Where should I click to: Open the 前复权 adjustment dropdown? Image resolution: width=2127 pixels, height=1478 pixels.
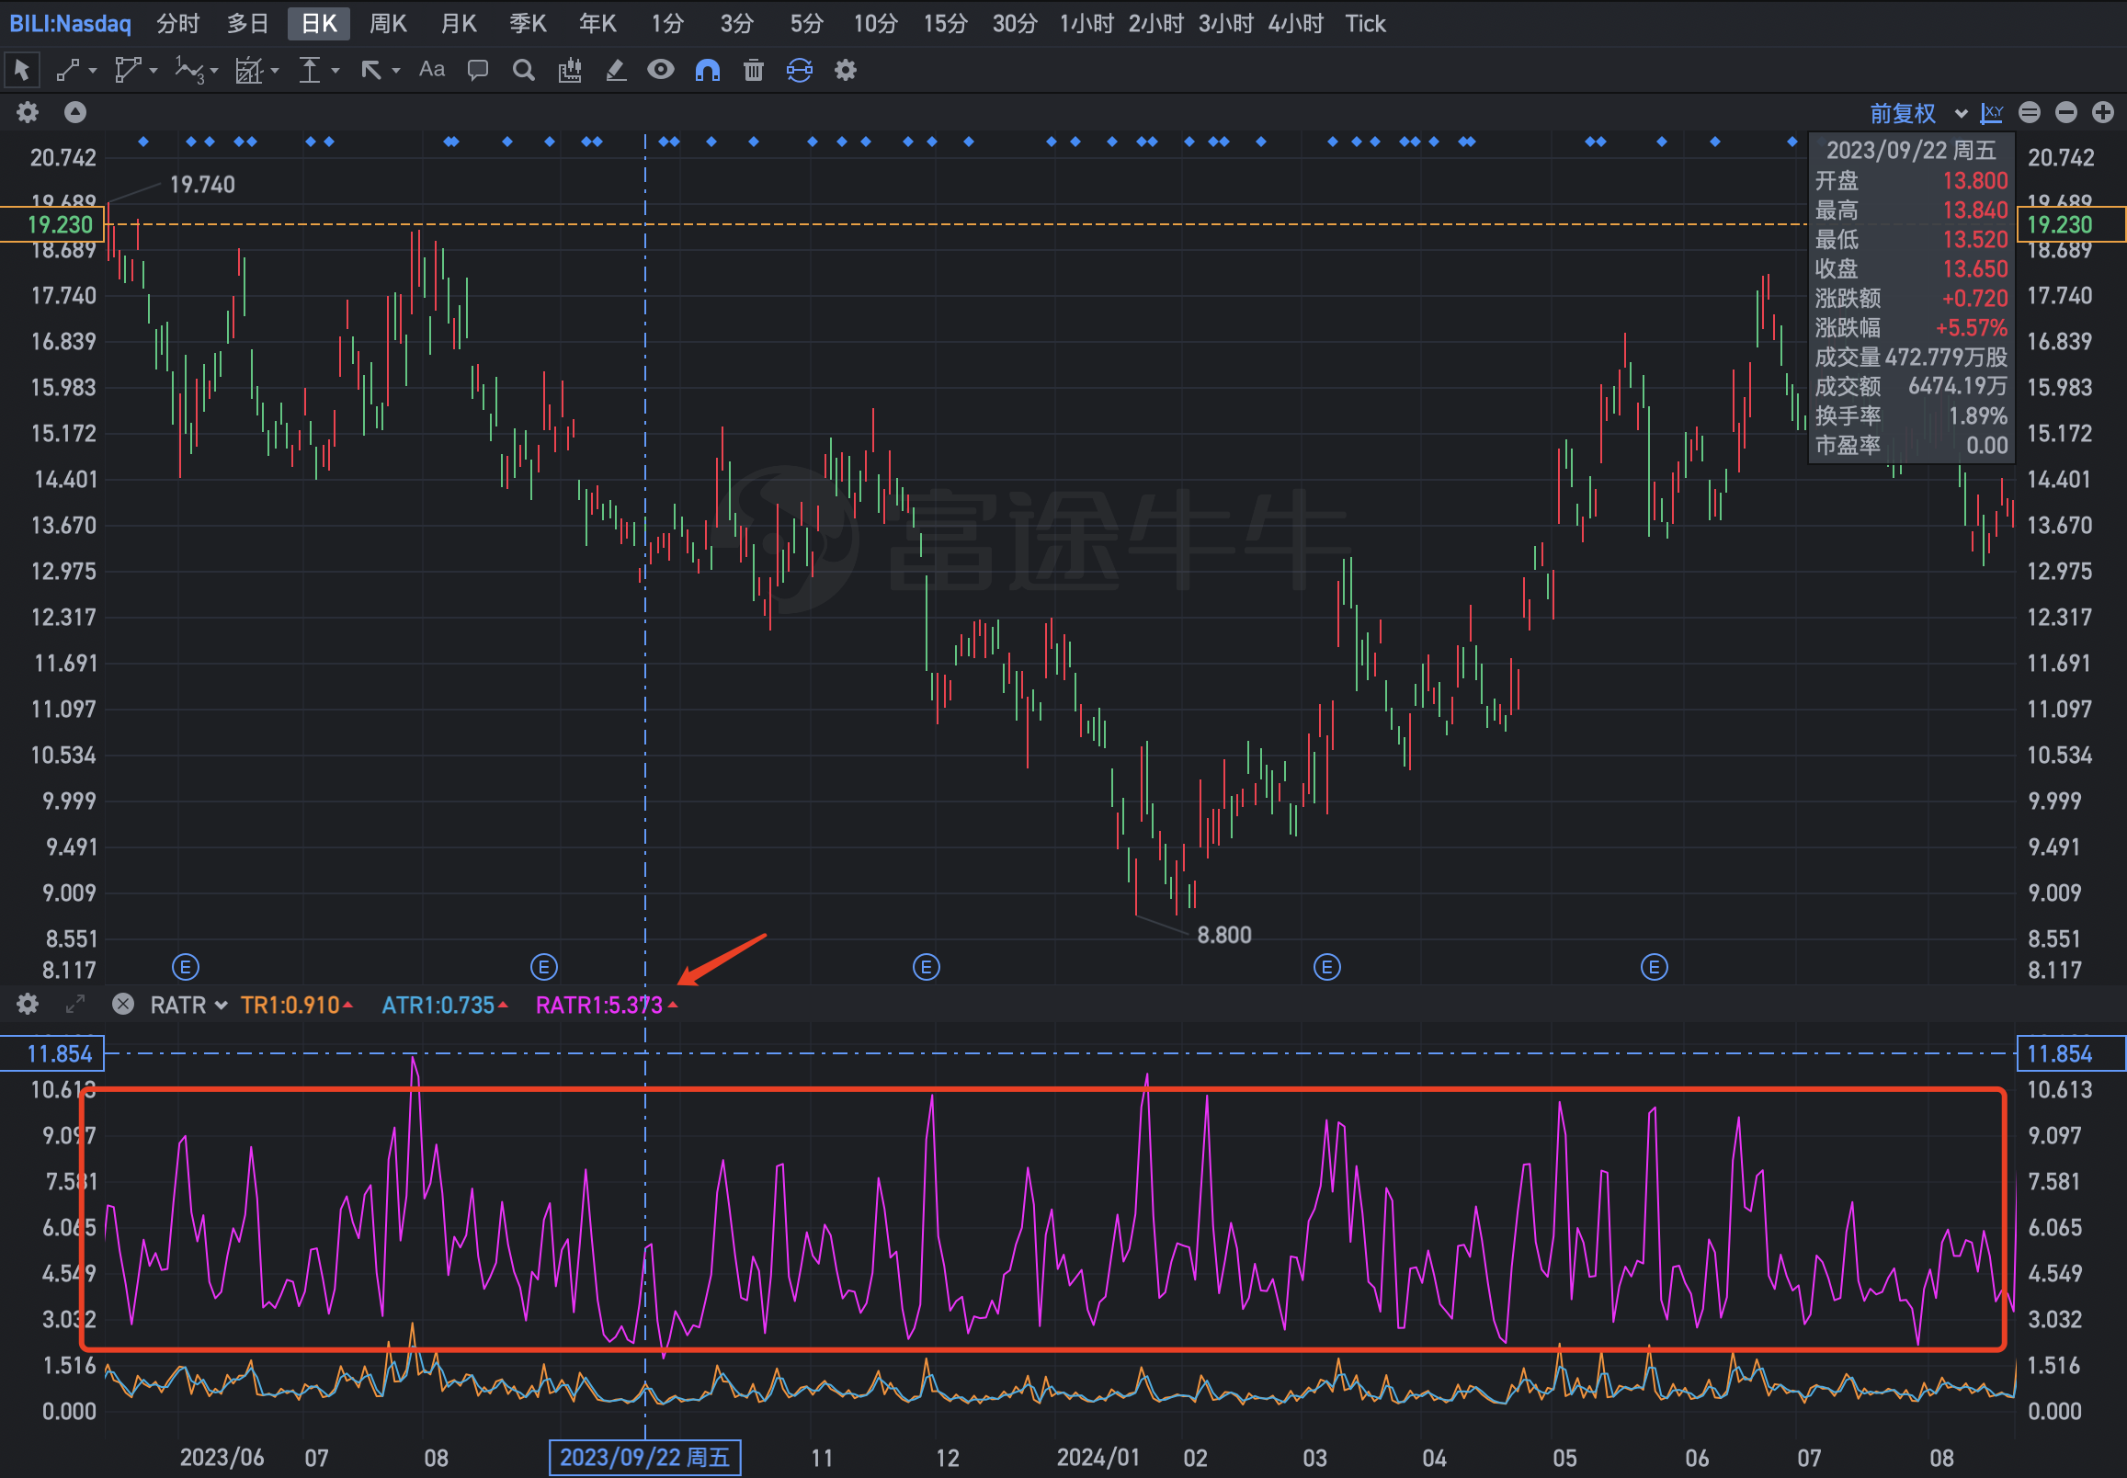click(x=1917, y=113)
